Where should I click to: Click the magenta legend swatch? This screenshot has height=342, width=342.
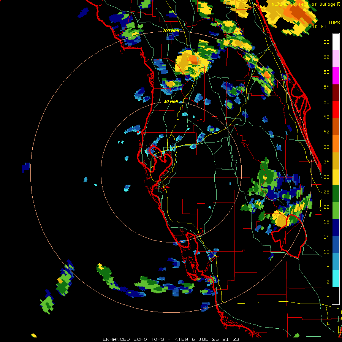point(336,76)
